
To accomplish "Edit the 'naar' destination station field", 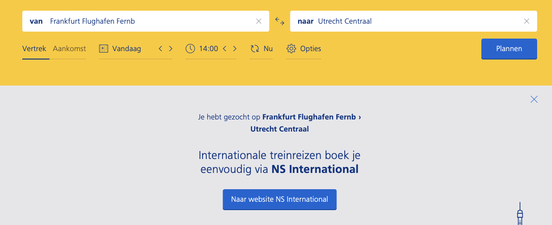I will [x=418, y=21].
